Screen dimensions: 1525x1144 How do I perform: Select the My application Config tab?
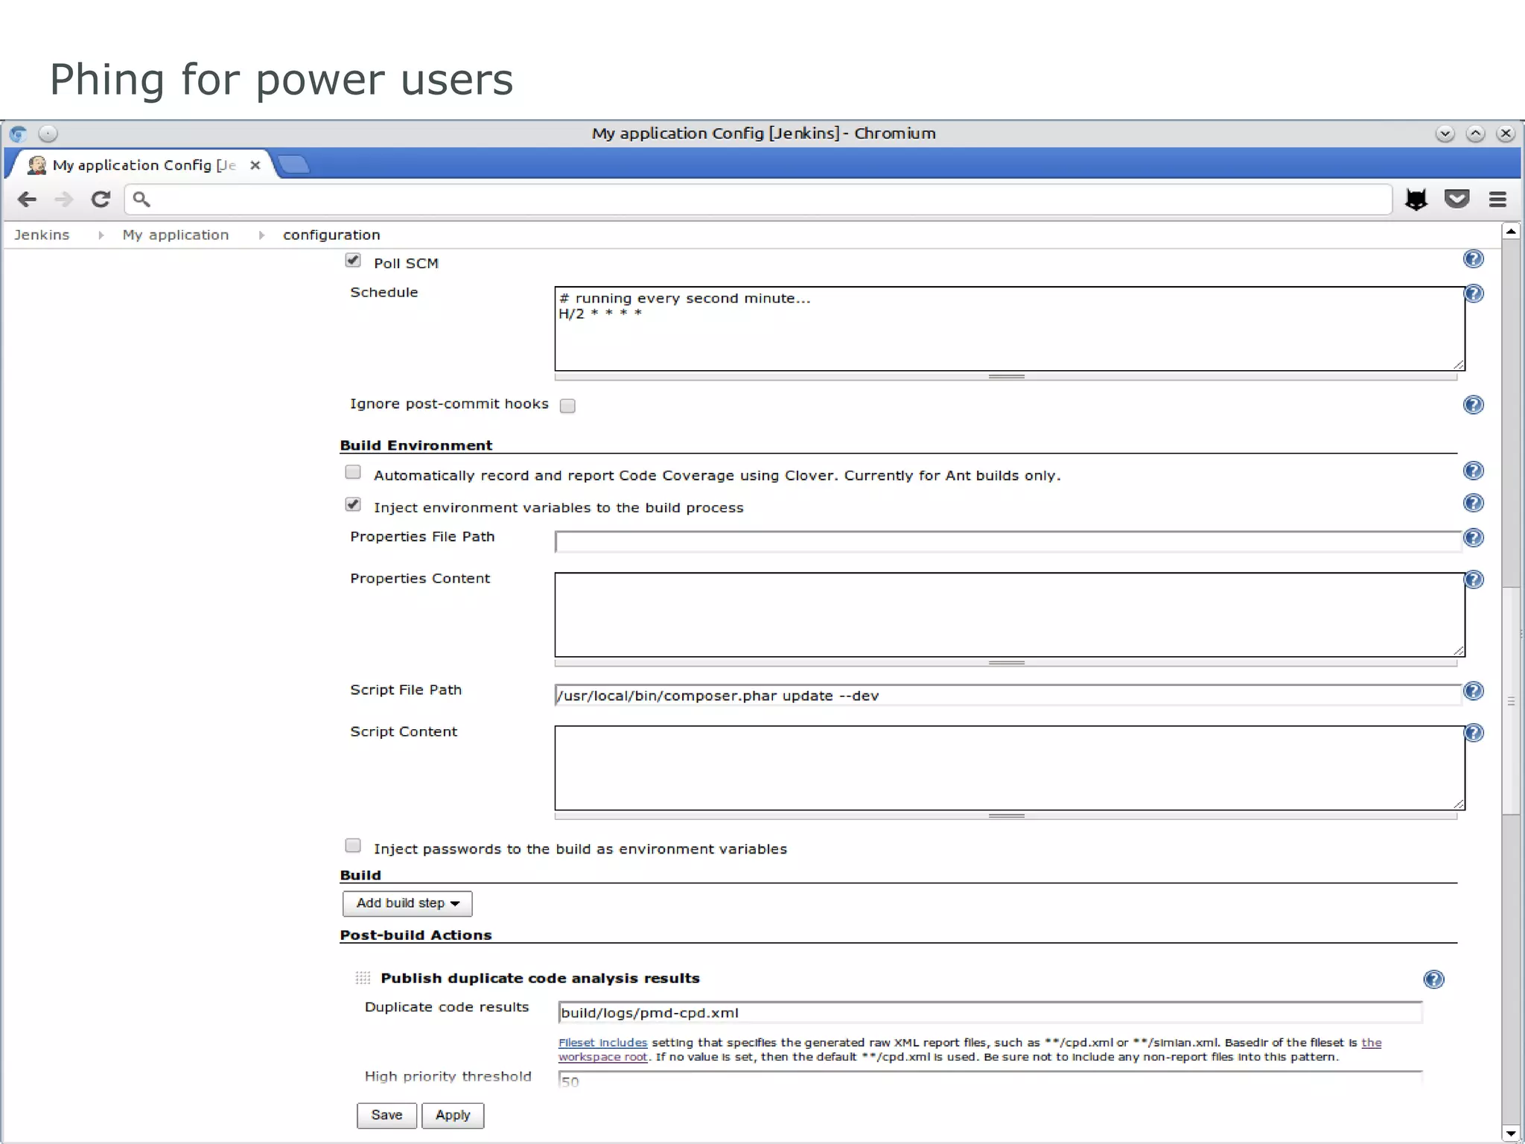tap(141, 165)
